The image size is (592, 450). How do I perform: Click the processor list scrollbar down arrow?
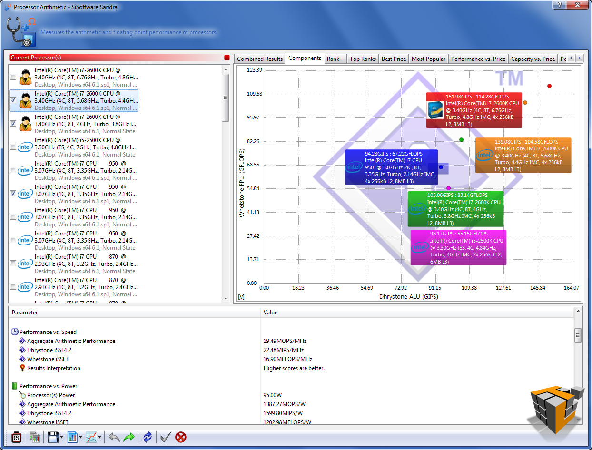tap(226, 299)
